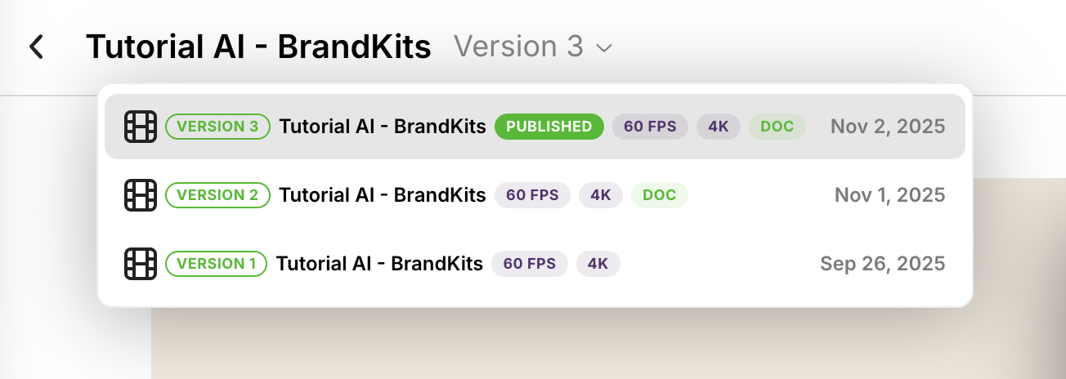Click the 60 FPS badge on Version 1
Viewport: 1066px width, 379px height.
tap(530, 264)
